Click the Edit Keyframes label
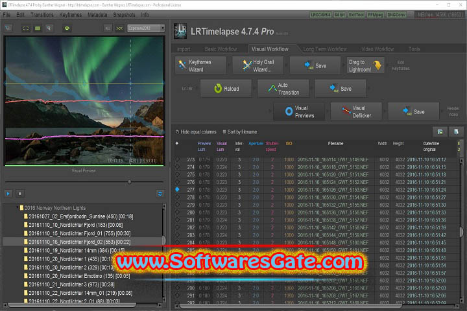This screenshot has width=467, height=311. coord(401,65)
